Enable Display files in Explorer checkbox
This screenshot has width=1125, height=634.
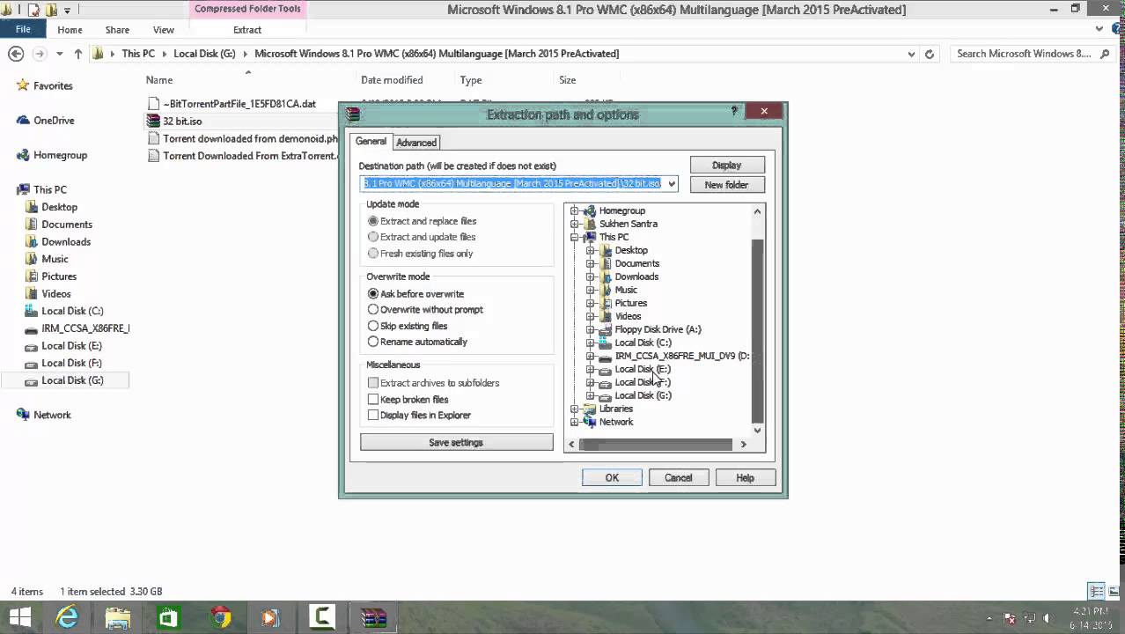point(373,415)
